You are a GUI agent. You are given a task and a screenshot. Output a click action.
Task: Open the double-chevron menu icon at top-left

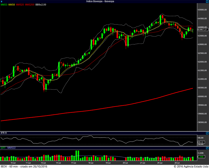tap(1, 1)
